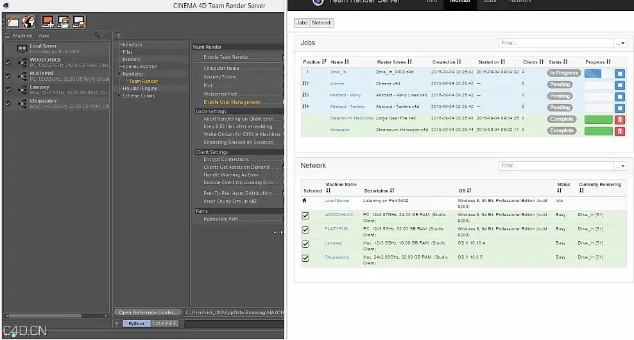Open the Network filter options dropdown
Viewport: 634px width, 340px height.
pos(621,166)
